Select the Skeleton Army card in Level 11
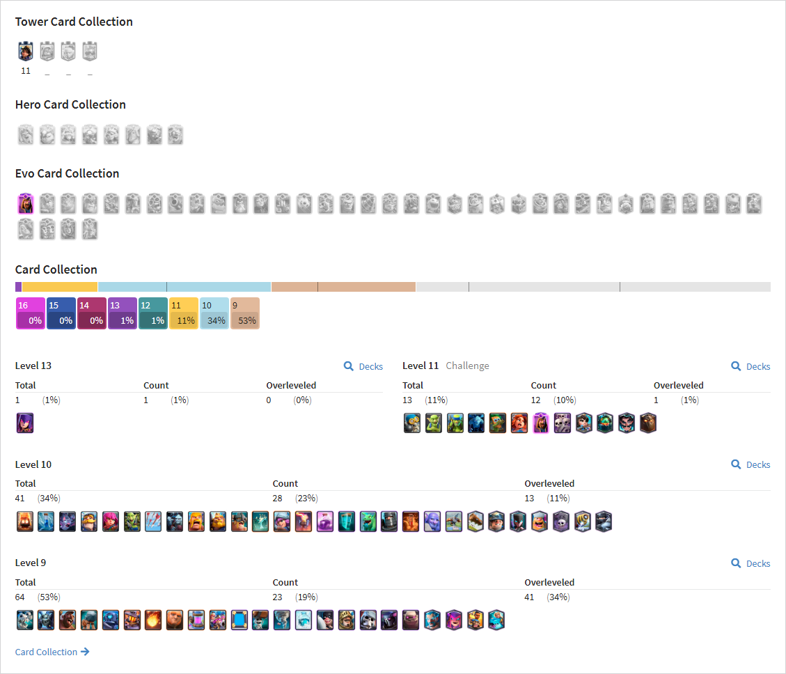This screenshot has width=786, height=674. pos(563,423)
